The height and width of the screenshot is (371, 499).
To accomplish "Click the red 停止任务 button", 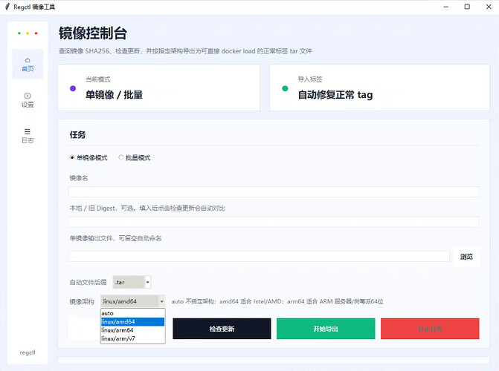I will coord(430,329).
